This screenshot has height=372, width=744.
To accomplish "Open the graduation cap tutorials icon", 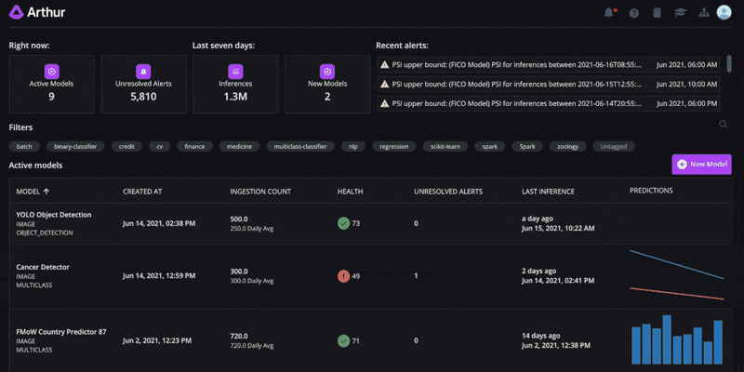I will tap(680, 13).
